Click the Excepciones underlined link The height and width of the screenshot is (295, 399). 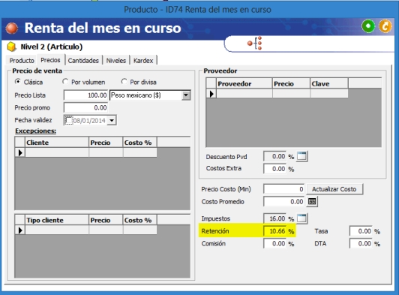tap(36, 131)
